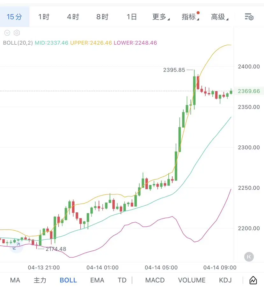The height and width of the screenshot is (288, 264).
Task: Show the KDJ sub-chart
Action: (x=225, y=280)
